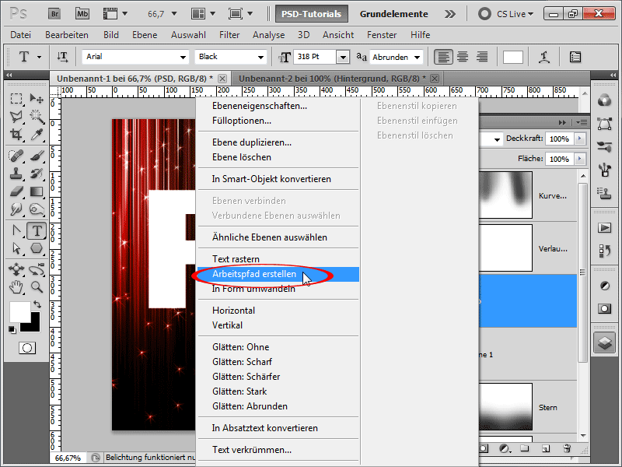Open foreground color picker

click(x=20, y=312)
